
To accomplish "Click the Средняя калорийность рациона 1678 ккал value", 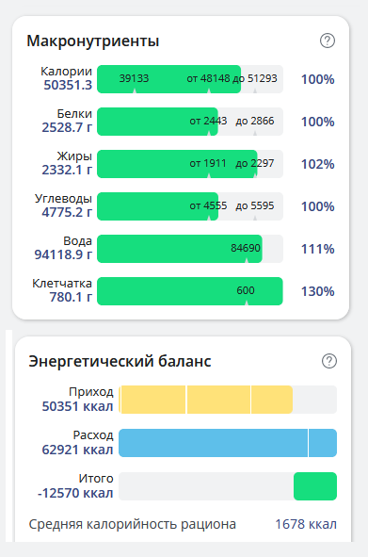I will click(306, 524).
